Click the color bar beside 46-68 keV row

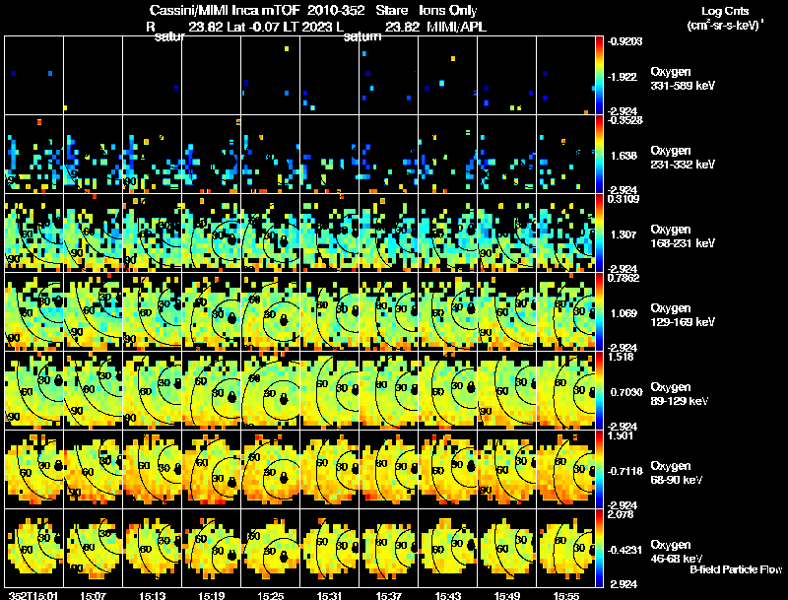599,548
